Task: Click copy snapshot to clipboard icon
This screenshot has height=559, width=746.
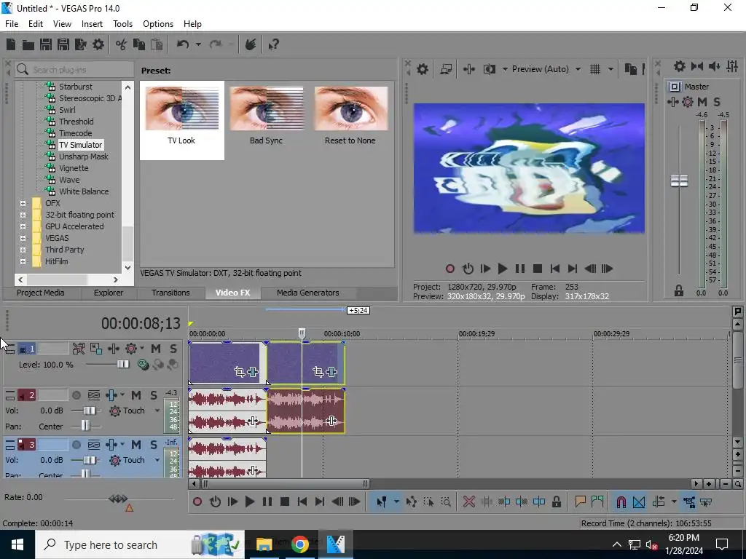Action: pyautogui.click(x=630, y=69)
